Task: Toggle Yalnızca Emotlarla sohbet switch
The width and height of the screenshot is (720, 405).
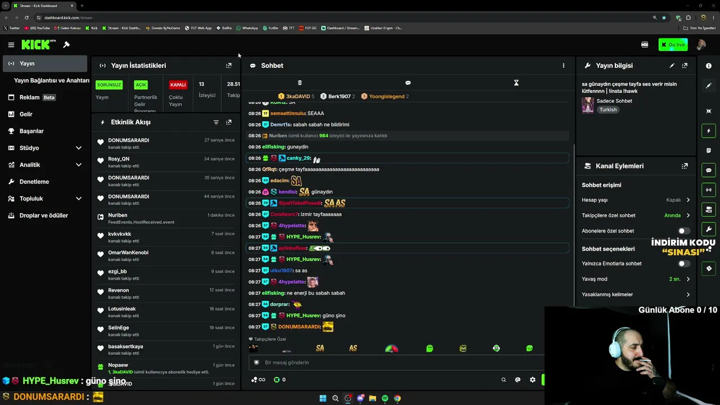Action: 683,263
